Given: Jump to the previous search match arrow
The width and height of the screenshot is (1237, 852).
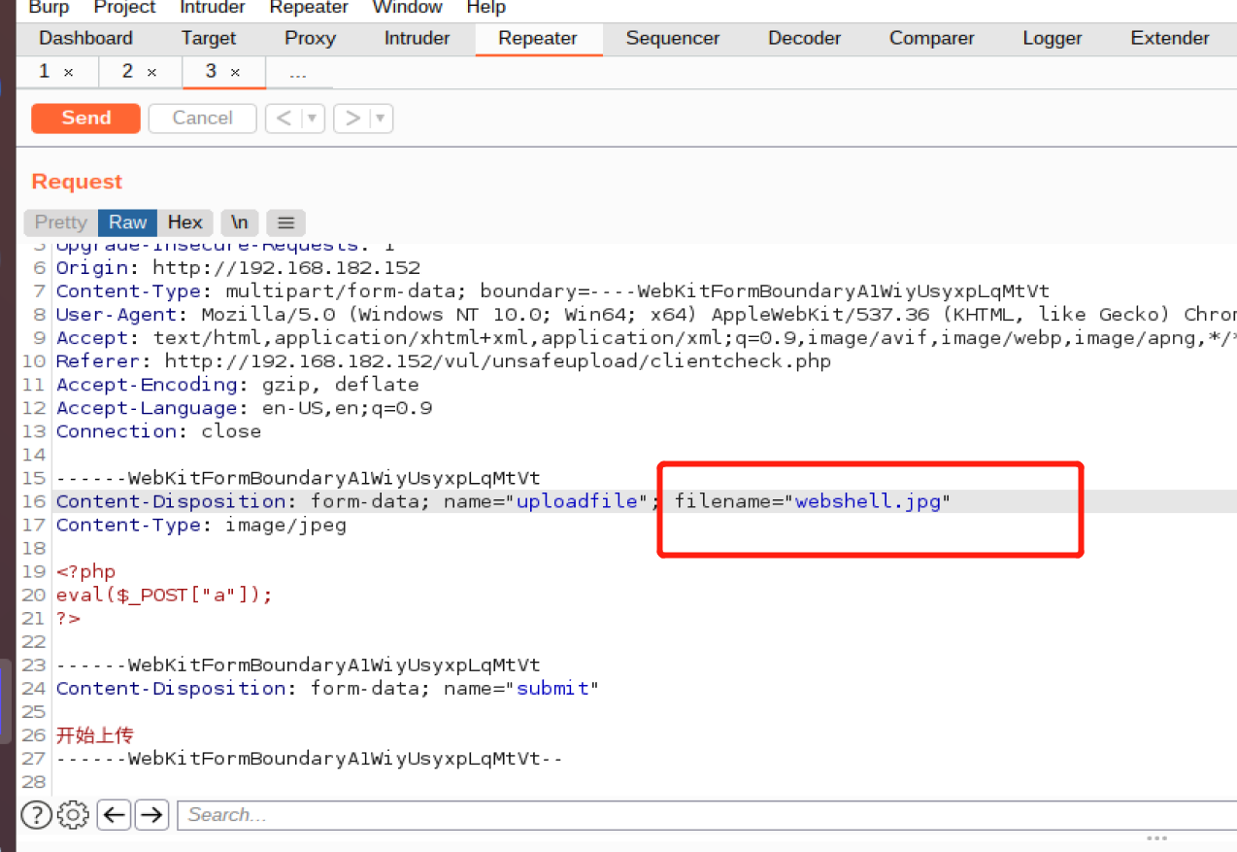Looking at the screenshot, I should [x=115, y=814].
